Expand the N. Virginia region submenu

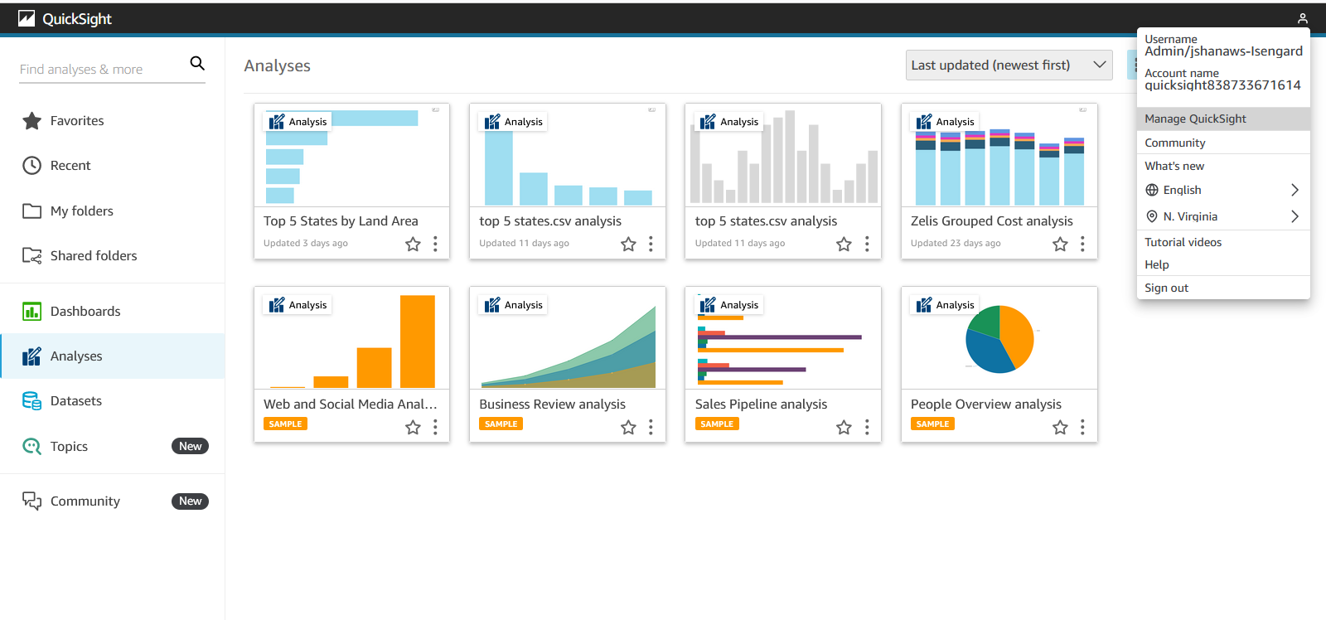(1223, 216)
